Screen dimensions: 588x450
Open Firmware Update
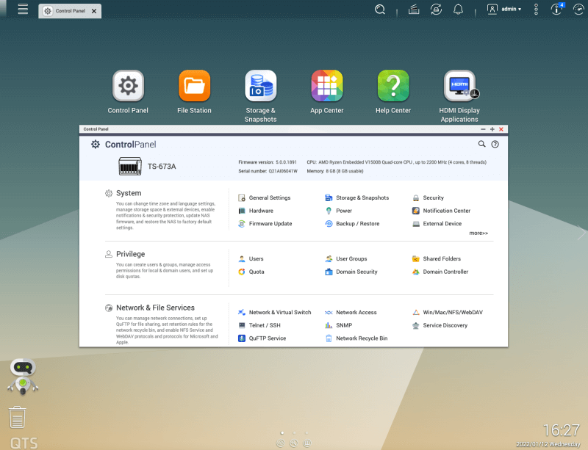265,224
